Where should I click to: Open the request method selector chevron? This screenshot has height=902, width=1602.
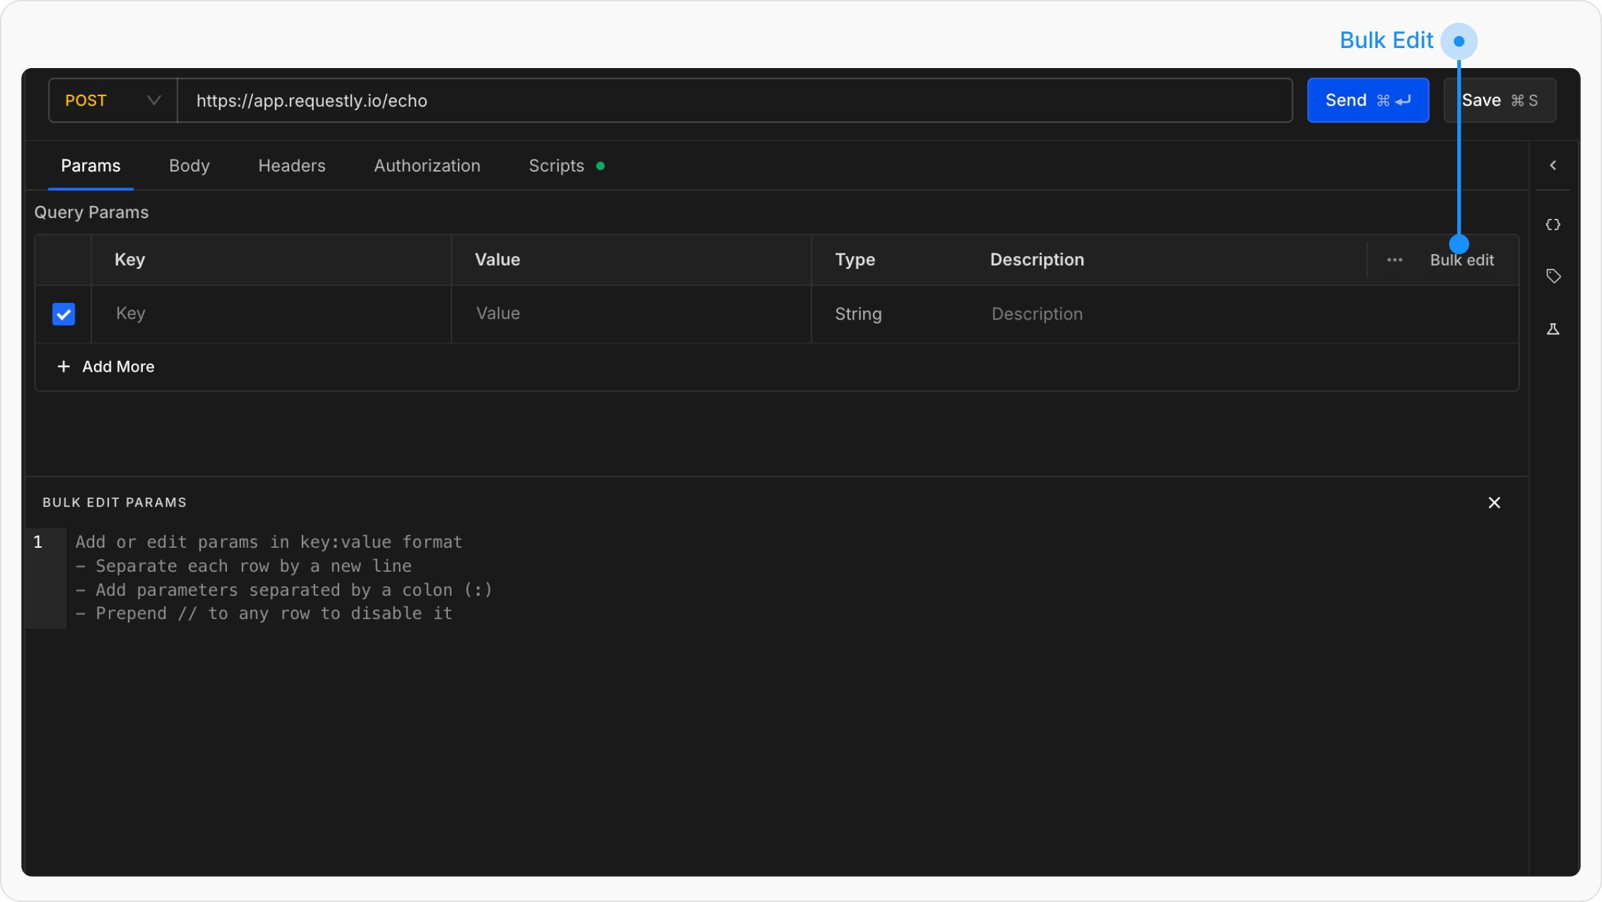(154, 100)
